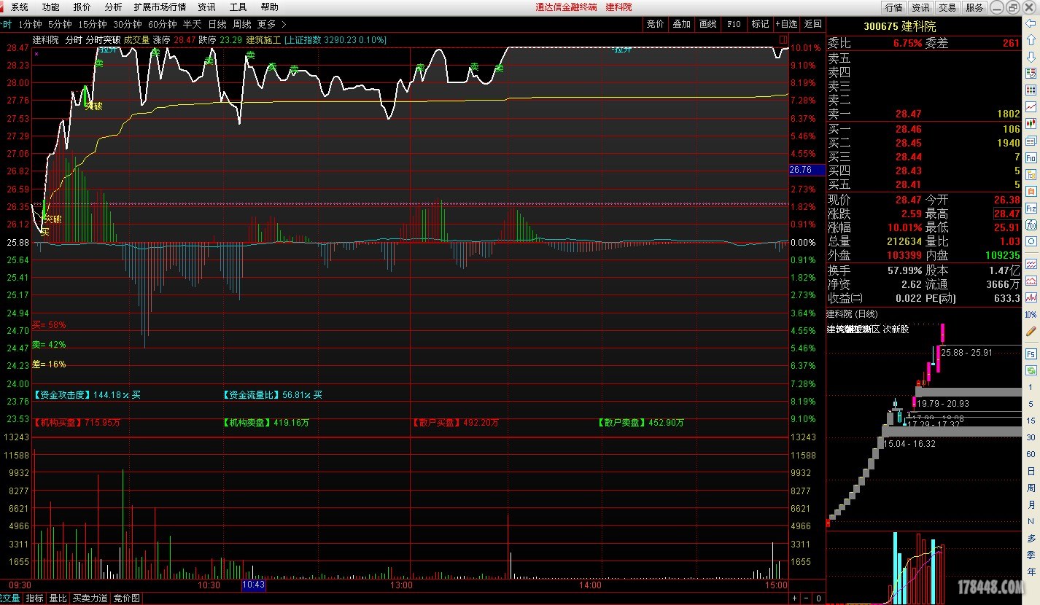Image resolution: width=1040 pixels, height=605 pixels.
Task: Click the 标记 toolbar button
Action: click(x=761, y=24)
